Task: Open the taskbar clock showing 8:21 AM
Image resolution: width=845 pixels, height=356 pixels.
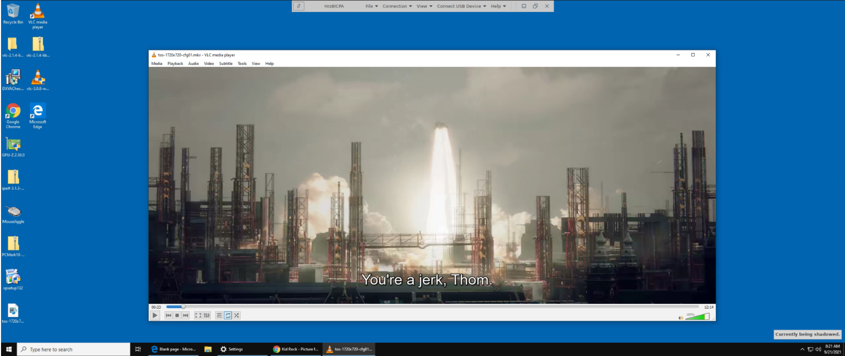Action: click(833, 349)
